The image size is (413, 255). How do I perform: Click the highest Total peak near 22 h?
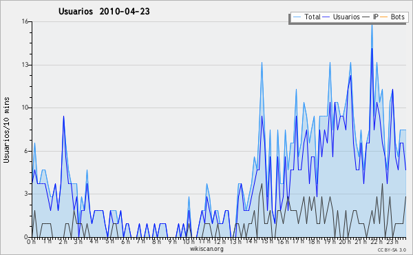click(372, 25)
